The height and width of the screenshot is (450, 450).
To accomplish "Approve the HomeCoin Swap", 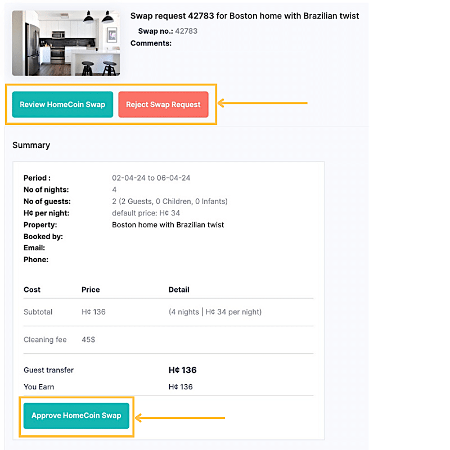I will point(76,416).
